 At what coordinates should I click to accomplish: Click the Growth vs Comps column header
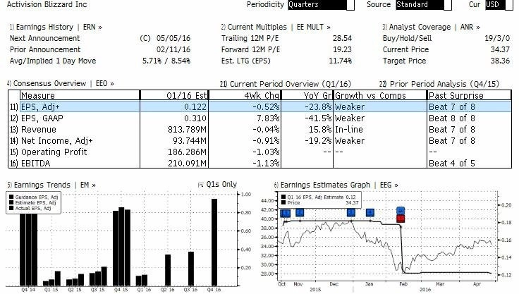tap(380, 95)
